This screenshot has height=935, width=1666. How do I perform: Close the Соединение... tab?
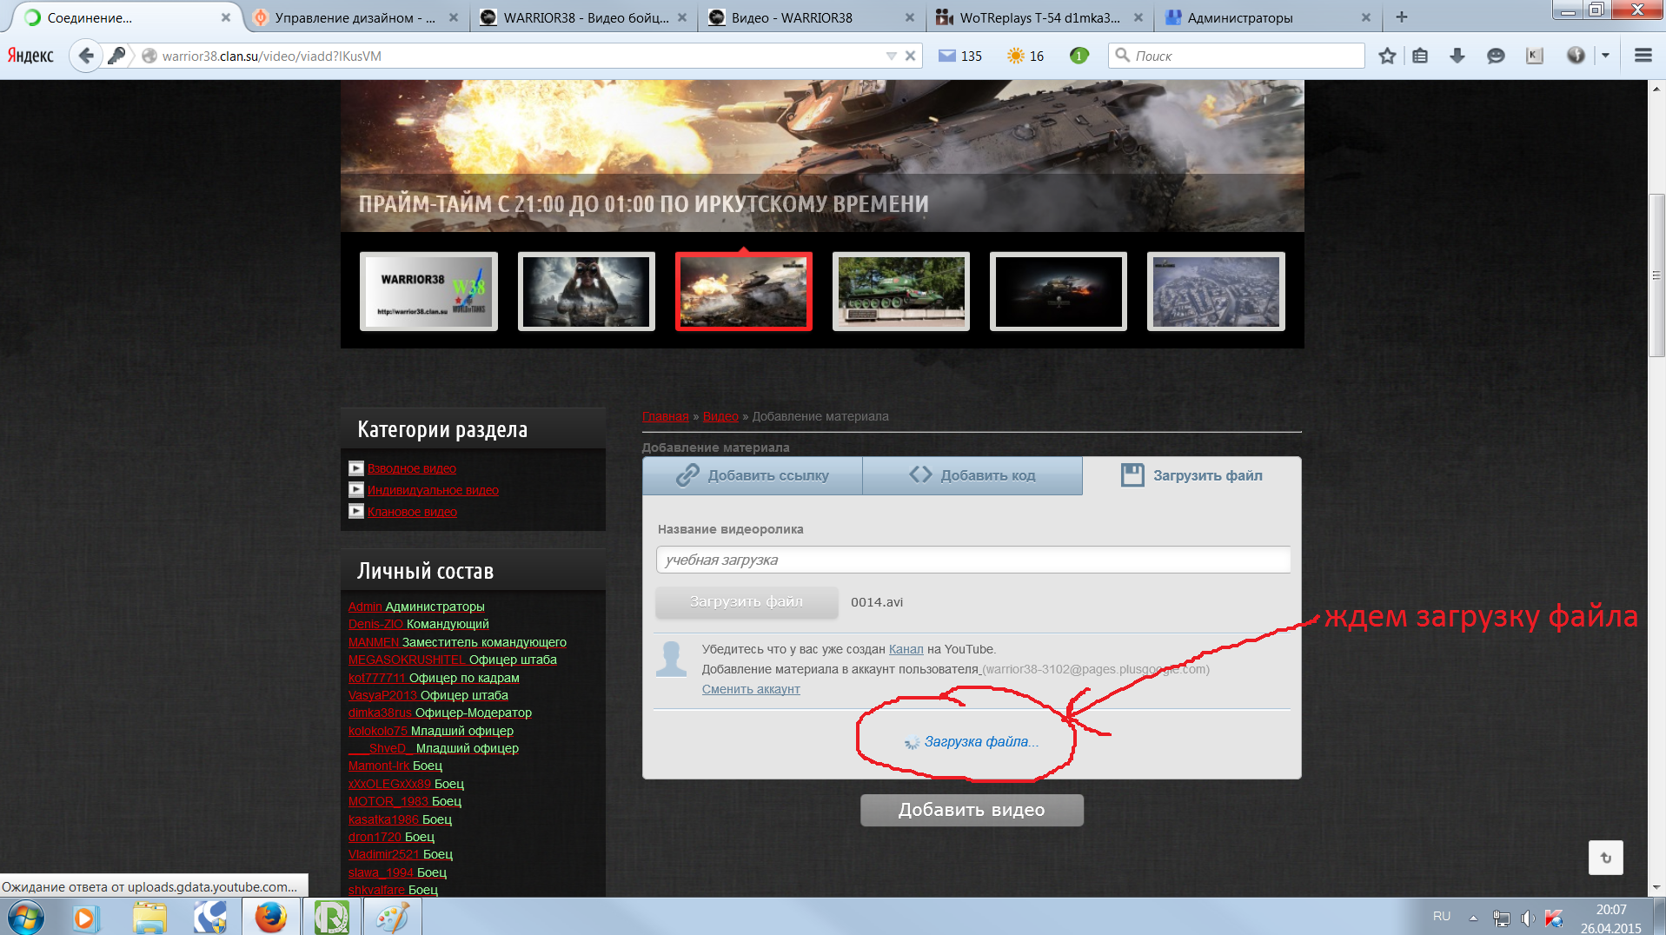[x=226, y=17]
